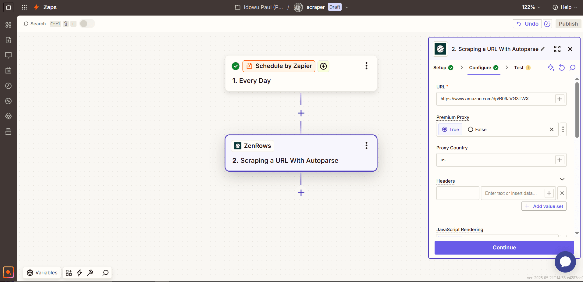Open the Idowu Paul folder breadcrumb

click(x=259, y=7)
